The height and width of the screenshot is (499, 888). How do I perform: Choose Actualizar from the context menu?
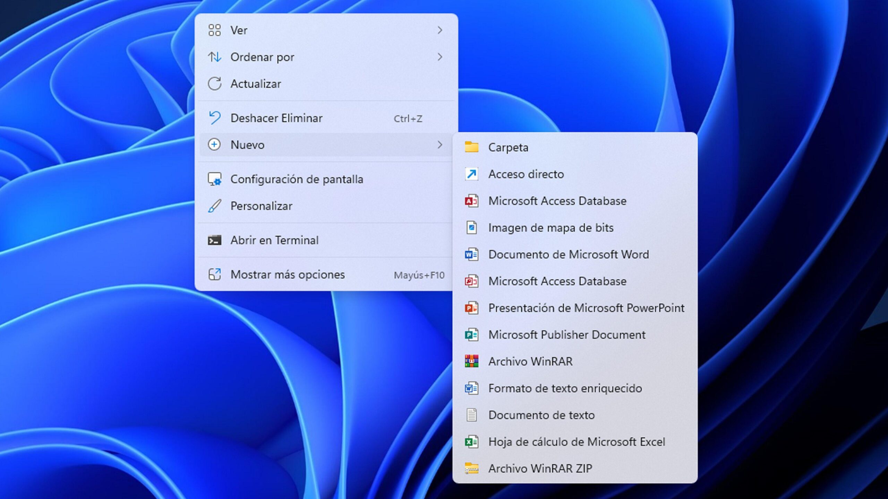point(326,84)
